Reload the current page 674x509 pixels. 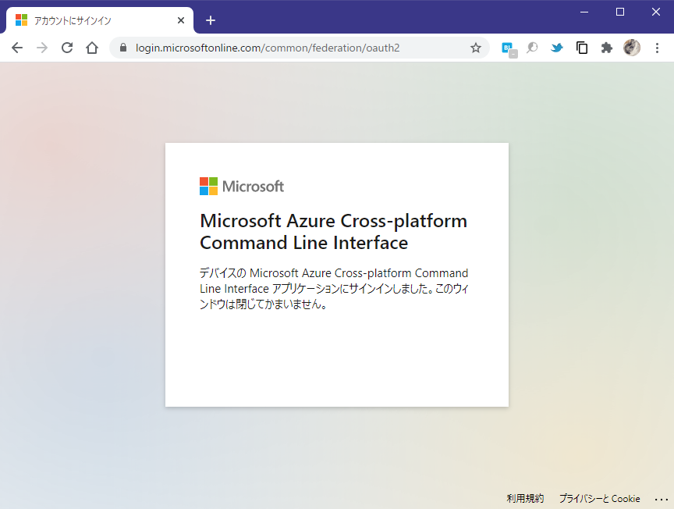pyautogui.click(x=67, y=48)
